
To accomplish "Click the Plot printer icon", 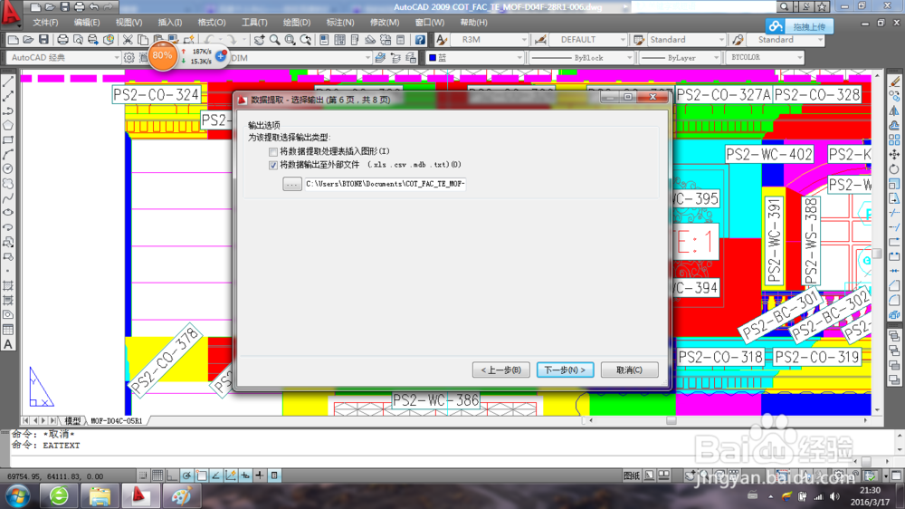I will coord(62,39).
